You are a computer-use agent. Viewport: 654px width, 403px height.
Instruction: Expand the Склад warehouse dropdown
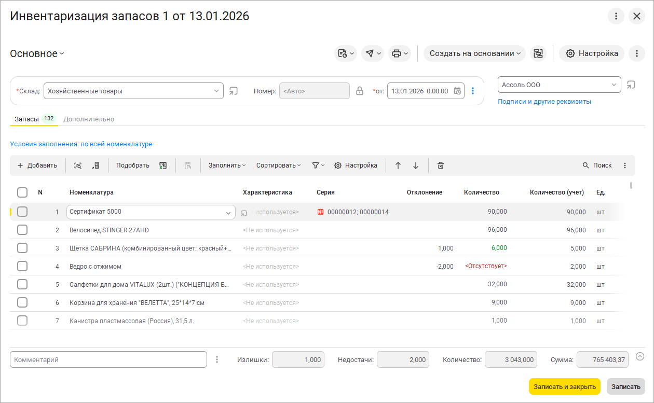point(216,91)
